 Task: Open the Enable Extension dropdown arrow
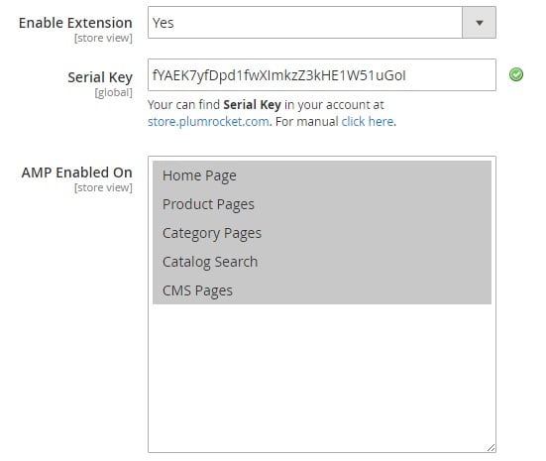tap(480, 23)
